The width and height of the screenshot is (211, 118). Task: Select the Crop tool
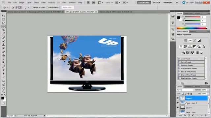click(4, 30)
